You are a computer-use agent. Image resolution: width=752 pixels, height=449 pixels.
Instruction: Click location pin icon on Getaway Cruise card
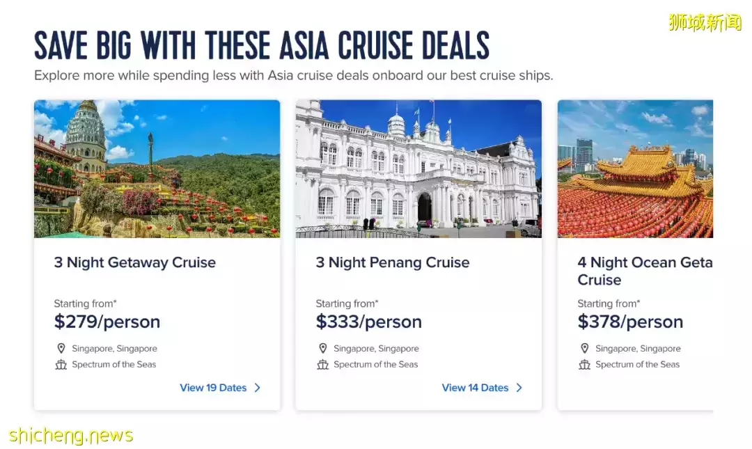(61, 348)
